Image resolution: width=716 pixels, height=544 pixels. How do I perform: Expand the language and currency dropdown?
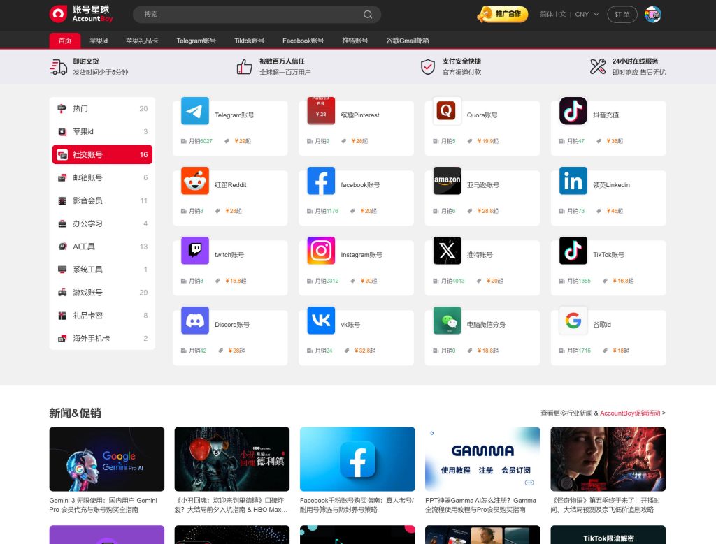click(569, 15)
